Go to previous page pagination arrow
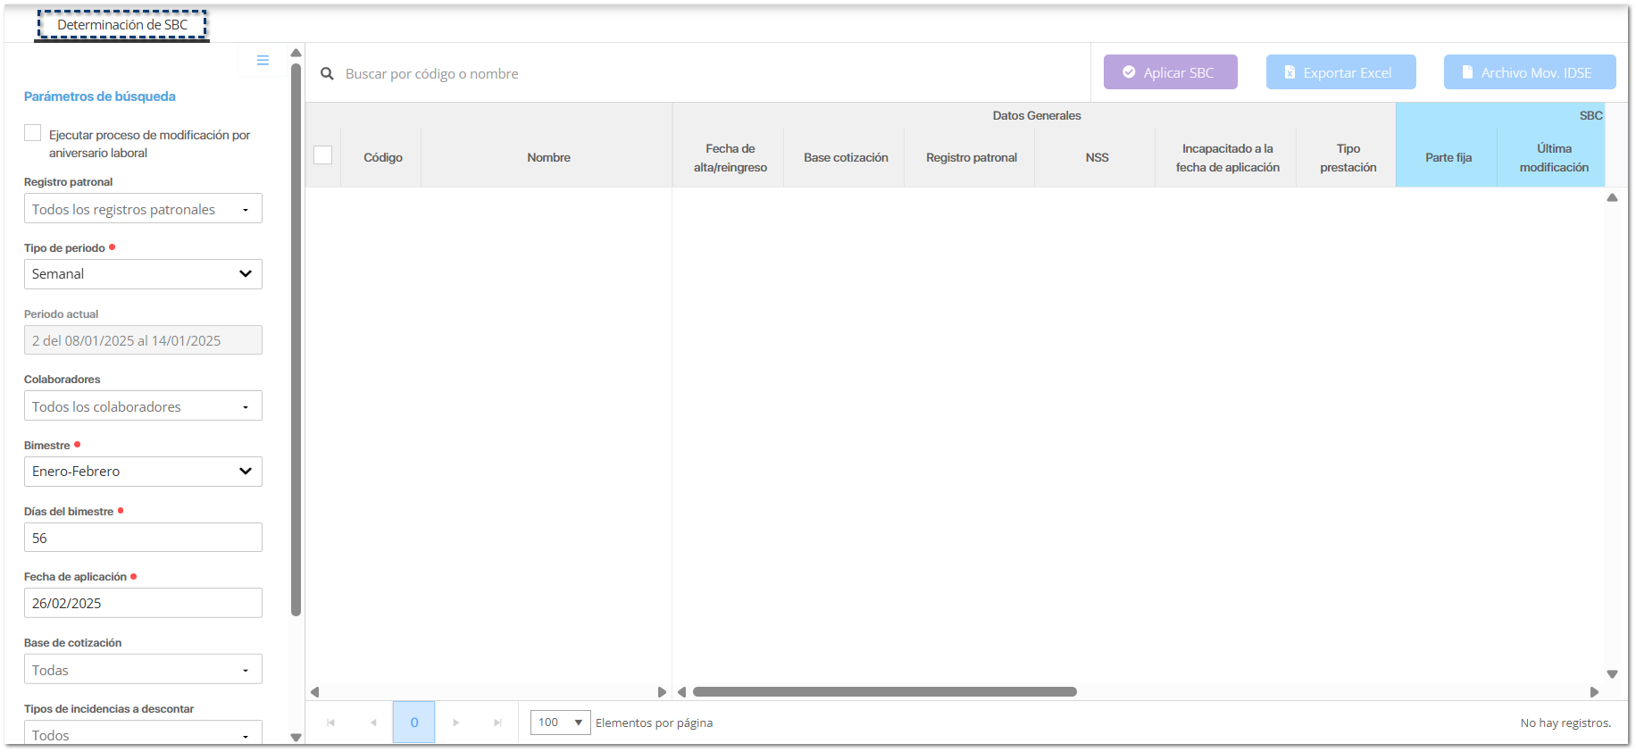Viewport: 1636px width, 752px height. (373, 723)
